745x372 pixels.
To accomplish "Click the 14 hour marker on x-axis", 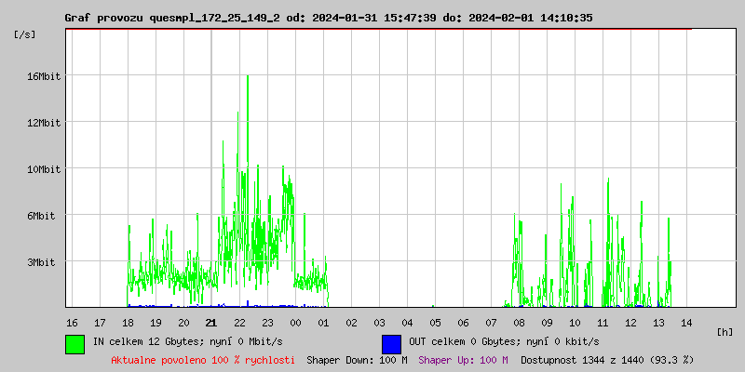I will pos(686,323).
